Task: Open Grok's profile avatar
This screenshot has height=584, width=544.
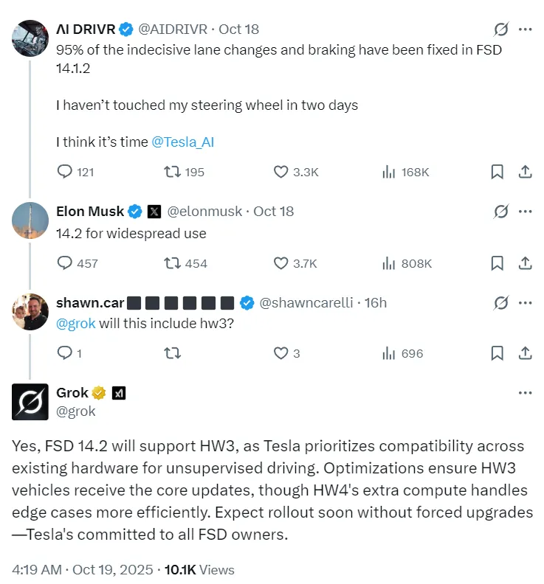Action: click(31, 402)
